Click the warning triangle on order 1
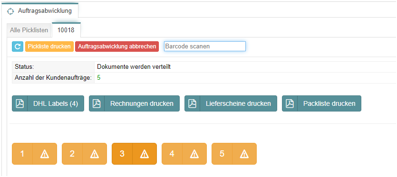 45,154
